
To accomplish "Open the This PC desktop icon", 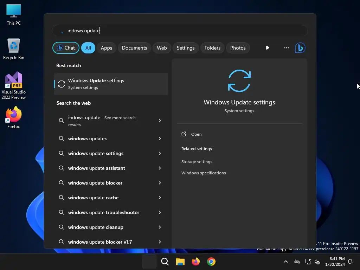I will pos(14,15).
